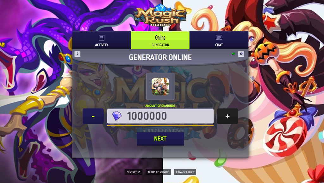Open help with the question mark icon

[78, 54]
